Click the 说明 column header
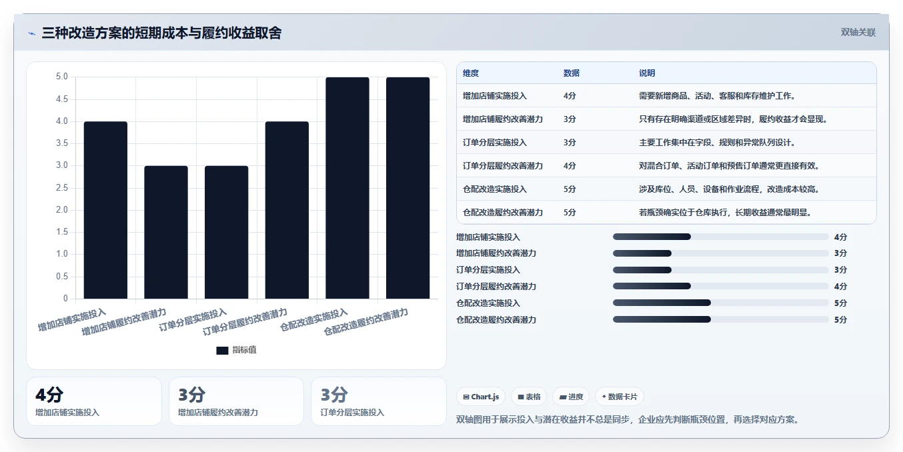The width and height of the screenshot is (903, 452). point(647,73)
